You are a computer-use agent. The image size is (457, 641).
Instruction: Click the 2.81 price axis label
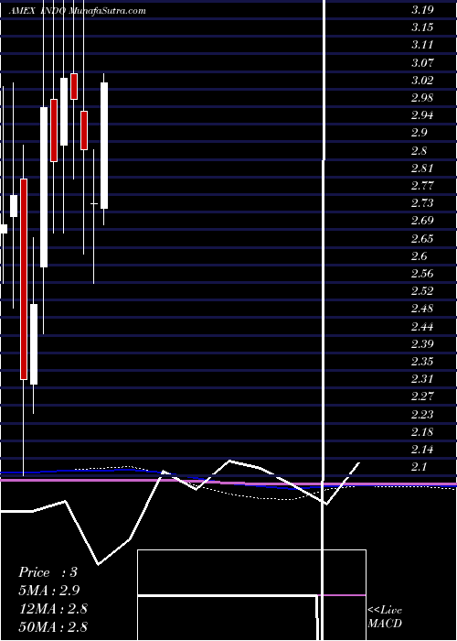[422, 168]
